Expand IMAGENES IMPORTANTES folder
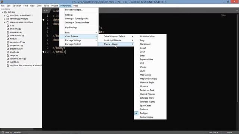 coord(4,16)
